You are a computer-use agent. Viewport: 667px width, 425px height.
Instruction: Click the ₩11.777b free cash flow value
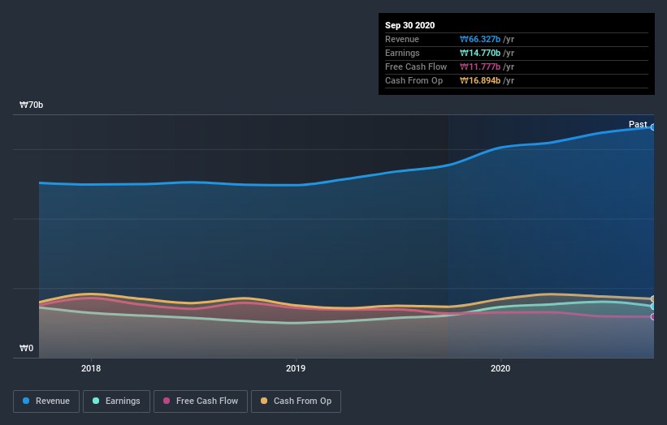tap(480, 67)
